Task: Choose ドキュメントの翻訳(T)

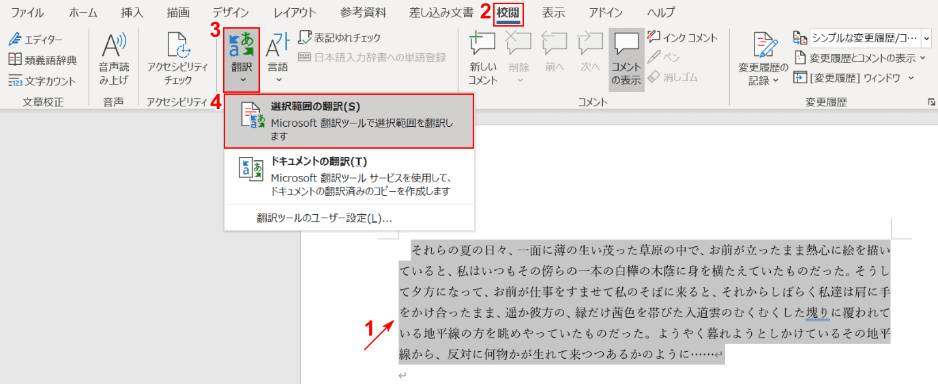Action: coord(349,177)
